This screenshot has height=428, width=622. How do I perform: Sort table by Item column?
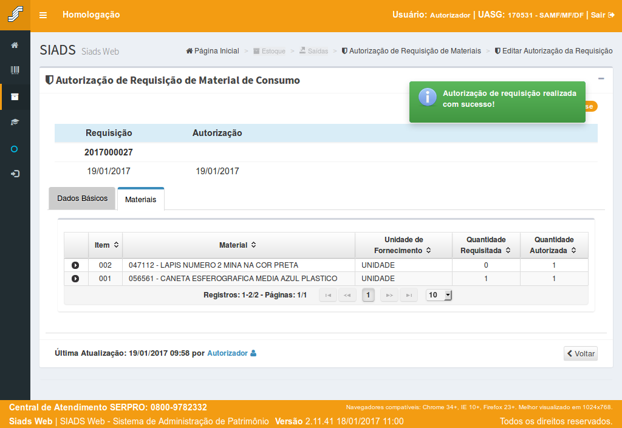106,245
